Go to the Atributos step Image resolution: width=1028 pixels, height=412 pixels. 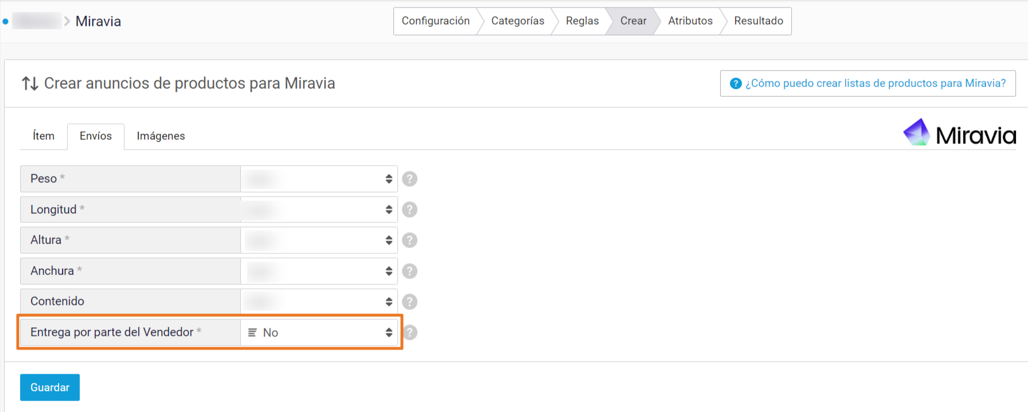point(690,21)
